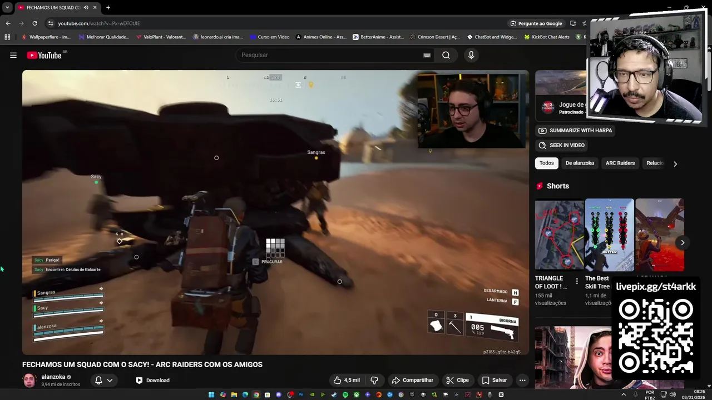
Task: Open a new browser tab
Action: point(108,7)
